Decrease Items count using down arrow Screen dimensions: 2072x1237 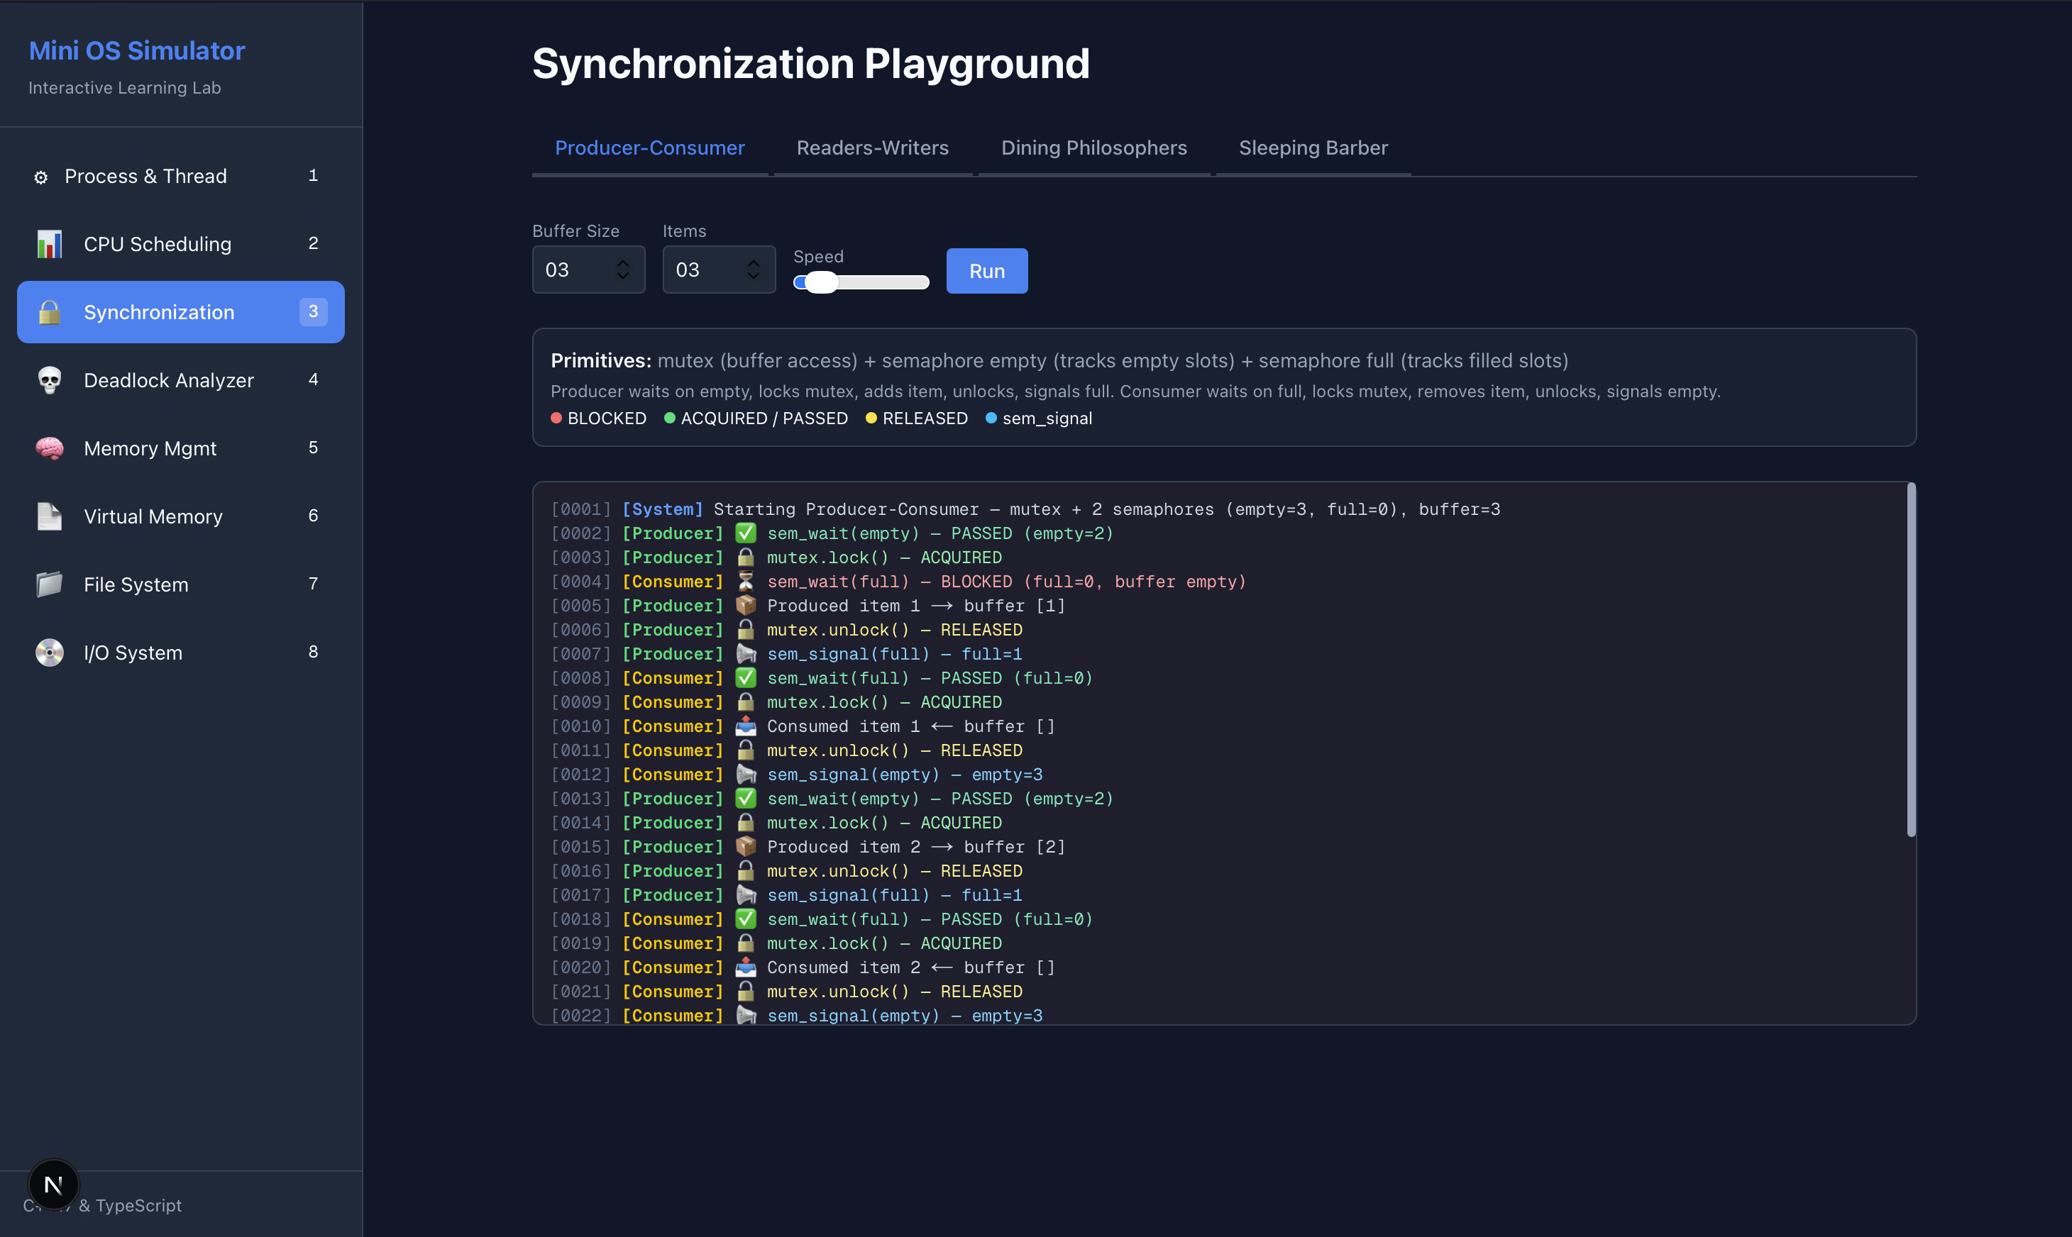[x=753, y=276]
